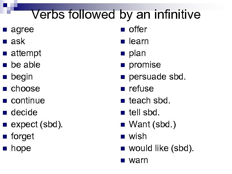The image size is (232, 174).
Task: Select the bullet beside 'be able'
Action: click(x=4, y=66)
